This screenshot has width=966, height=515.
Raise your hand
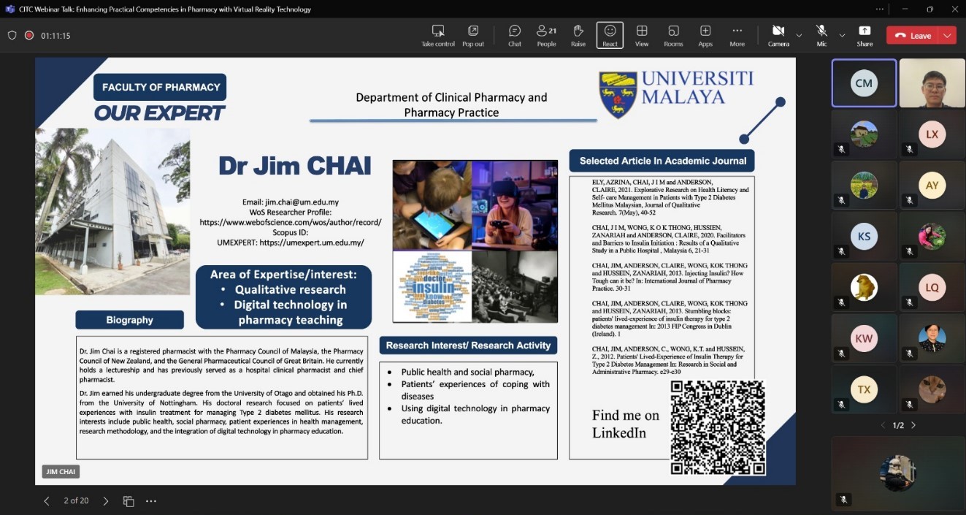point(578,35)
